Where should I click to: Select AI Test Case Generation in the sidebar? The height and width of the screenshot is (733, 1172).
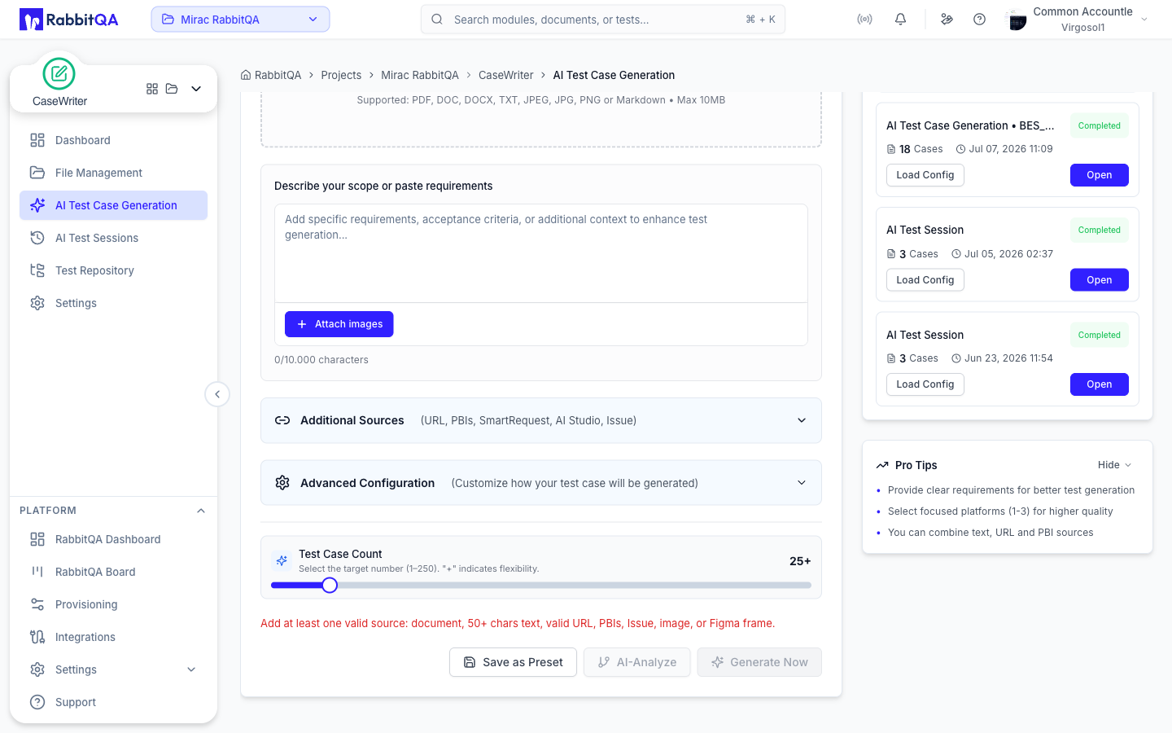point(113,205)
